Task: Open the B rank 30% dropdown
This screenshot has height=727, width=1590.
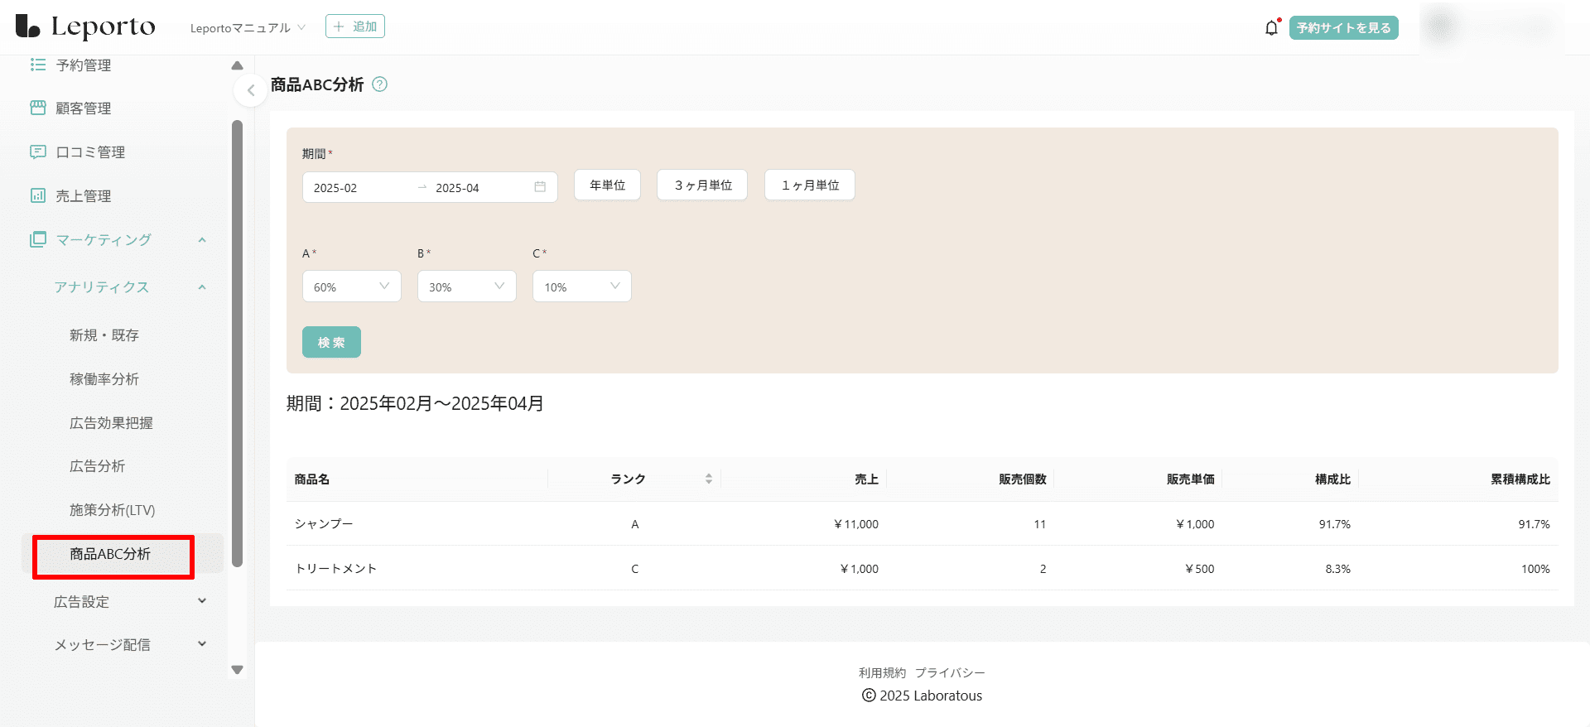Action: [466, 286]
